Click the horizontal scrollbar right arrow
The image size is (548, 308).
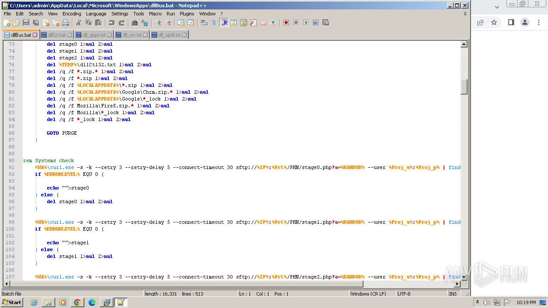click(x=457, y=284)
